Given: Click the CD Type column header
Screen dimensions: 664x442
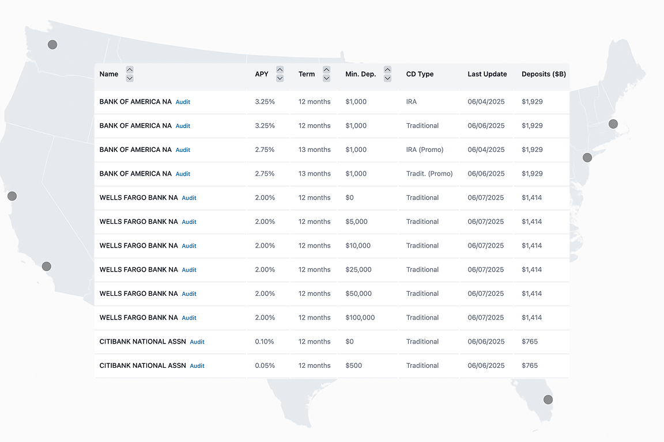Looking at the screenshot, I should [x=420, y=74].
